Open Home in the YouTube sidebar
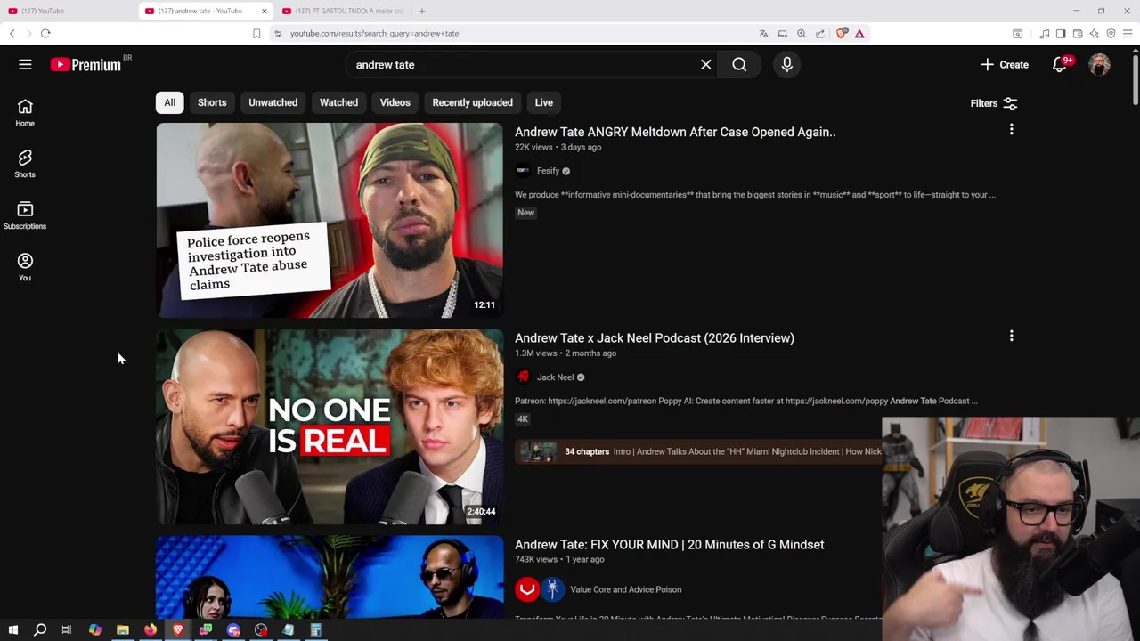This screenshot has width=1140, height=641. click(x=25, y=113)
